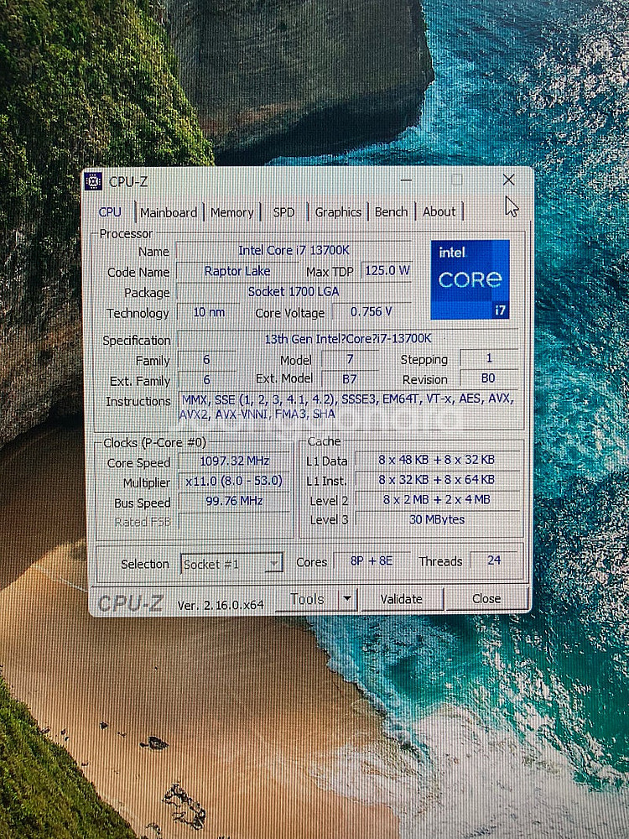Click the Package value Socket 1700 LGA
The width and height of the screenshot is (629, 839).
click(x=293, y=292)
